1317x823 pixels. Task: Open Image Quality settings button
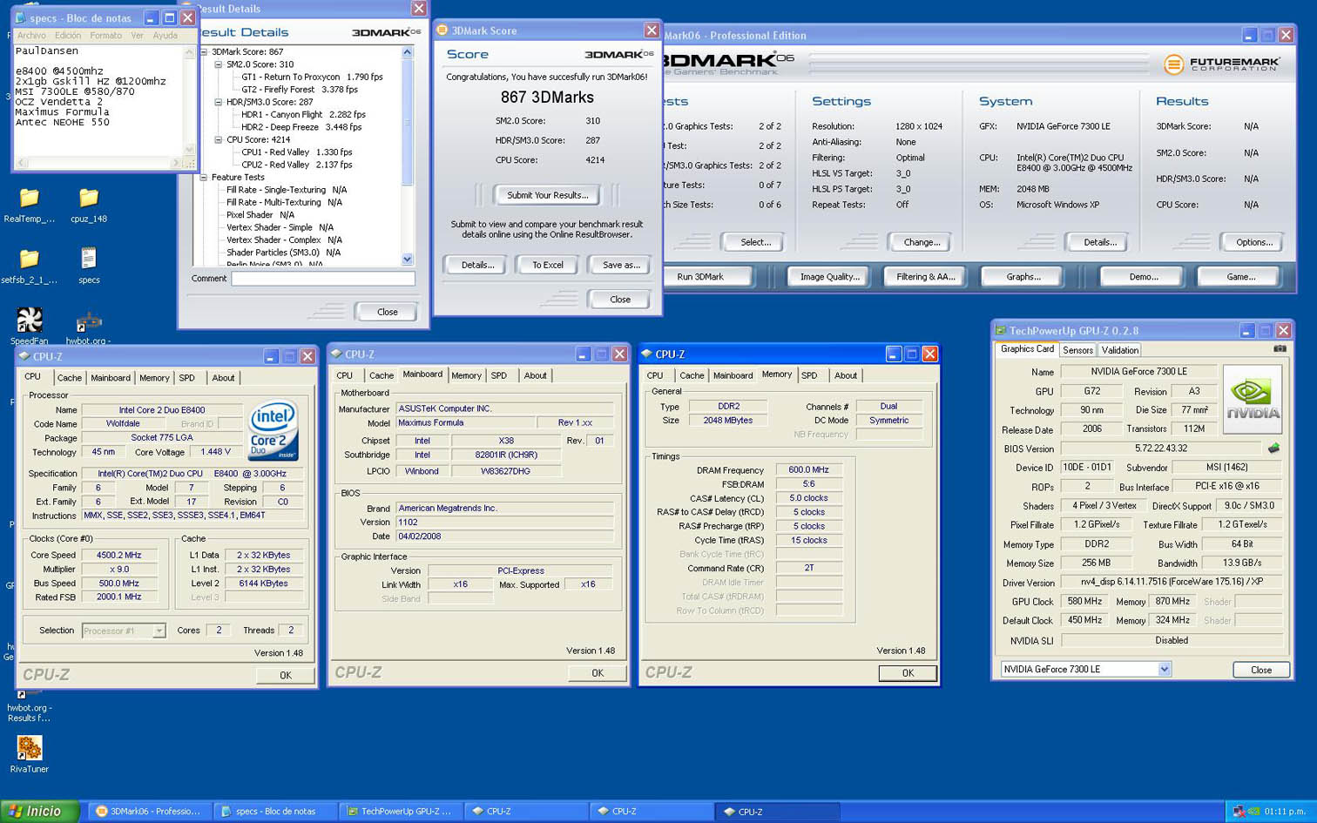[829, 277]
